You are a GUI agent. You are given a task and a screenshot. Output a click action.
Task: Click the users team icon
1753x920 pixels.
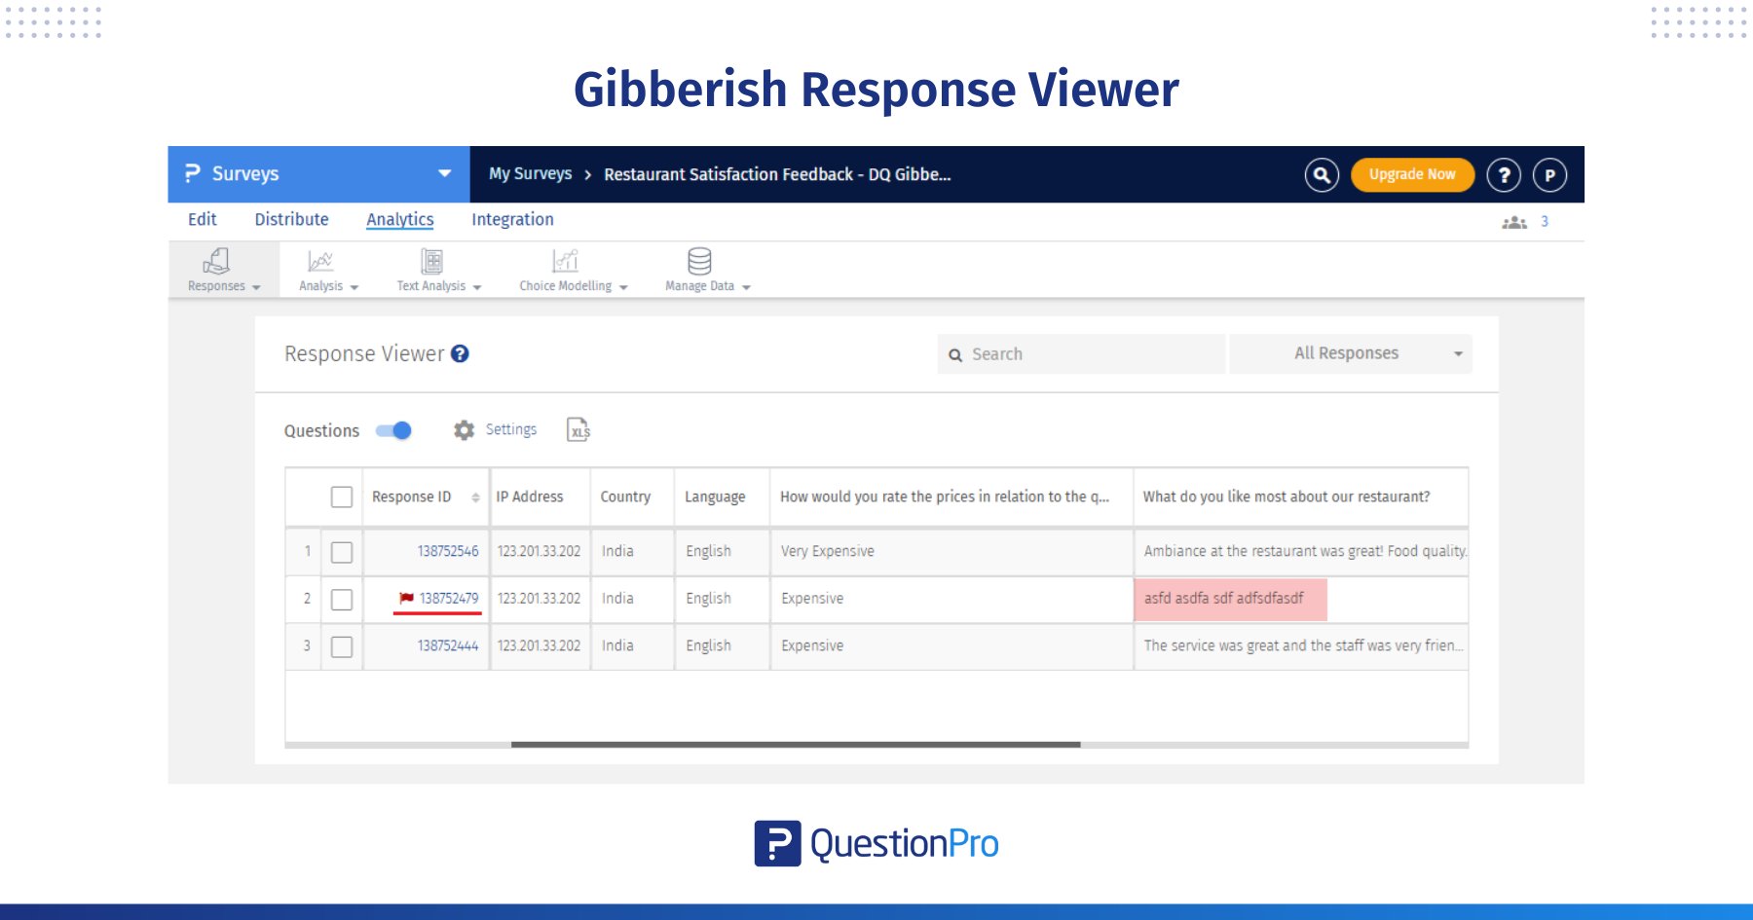1514,222
